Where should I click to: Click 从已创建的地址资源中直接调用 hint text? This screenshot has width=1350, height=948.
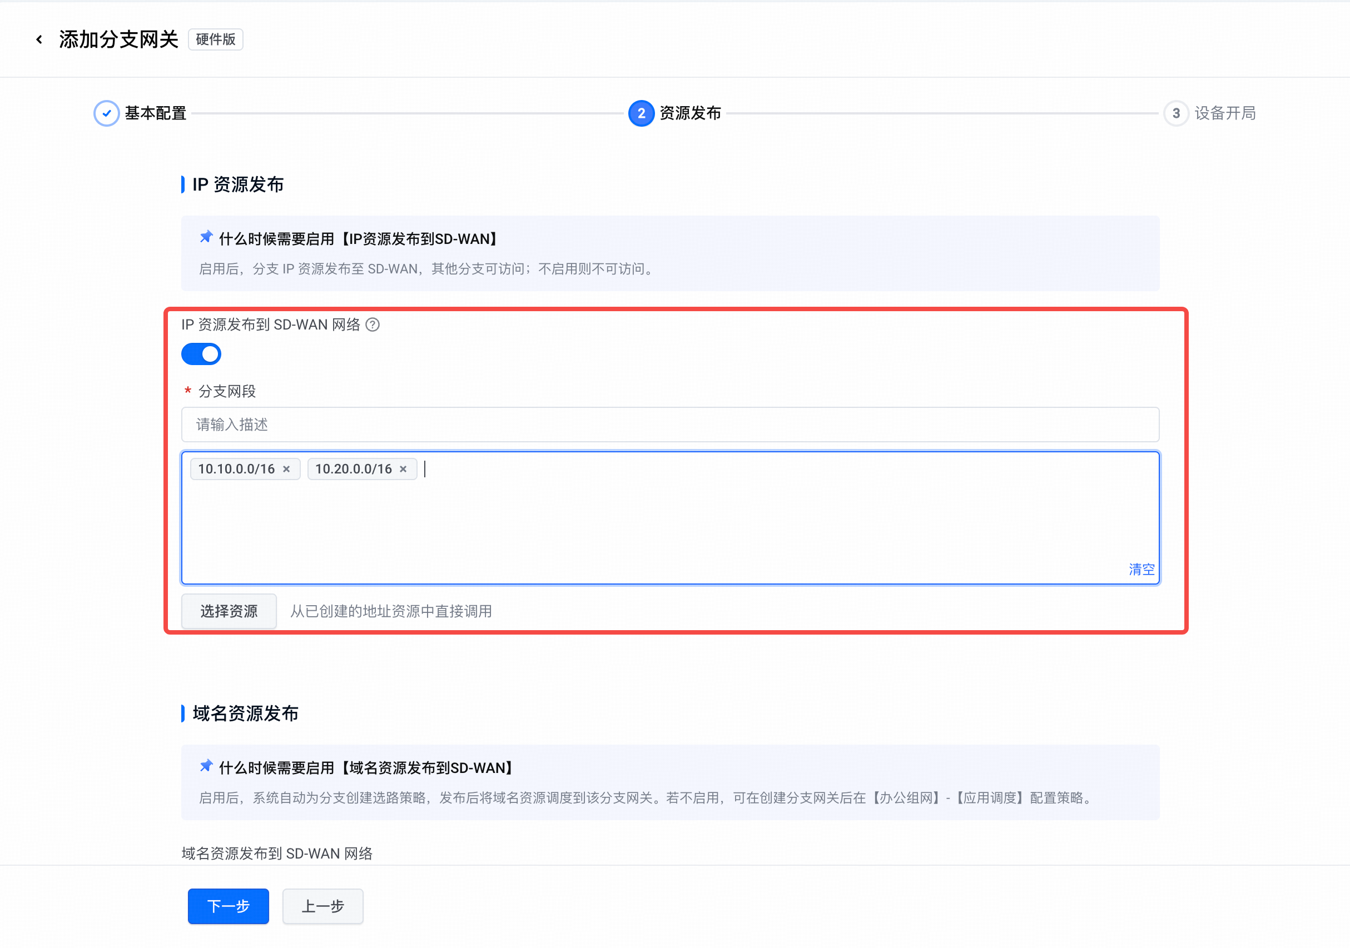pyautogui.click(x=391, y=611)
